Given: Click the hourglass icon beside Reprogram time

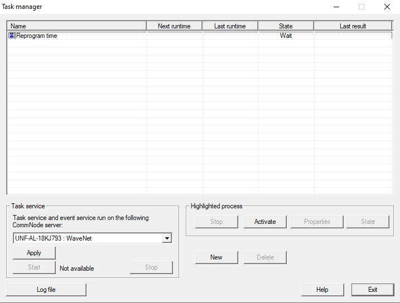Looking at the screenshot, I should [12, 36].
